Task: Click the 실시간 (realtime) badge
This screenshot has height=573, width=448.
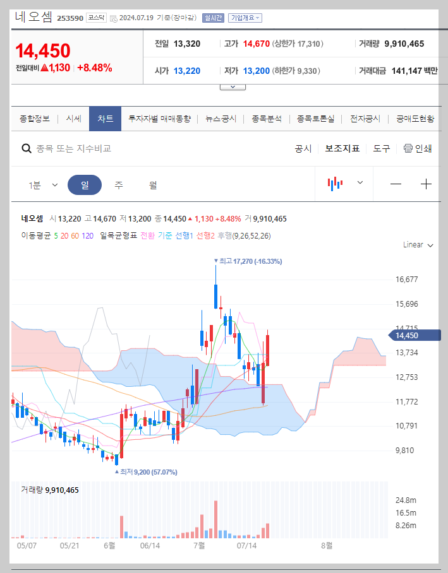Action: pyautogui.click(x=214, y=18)
